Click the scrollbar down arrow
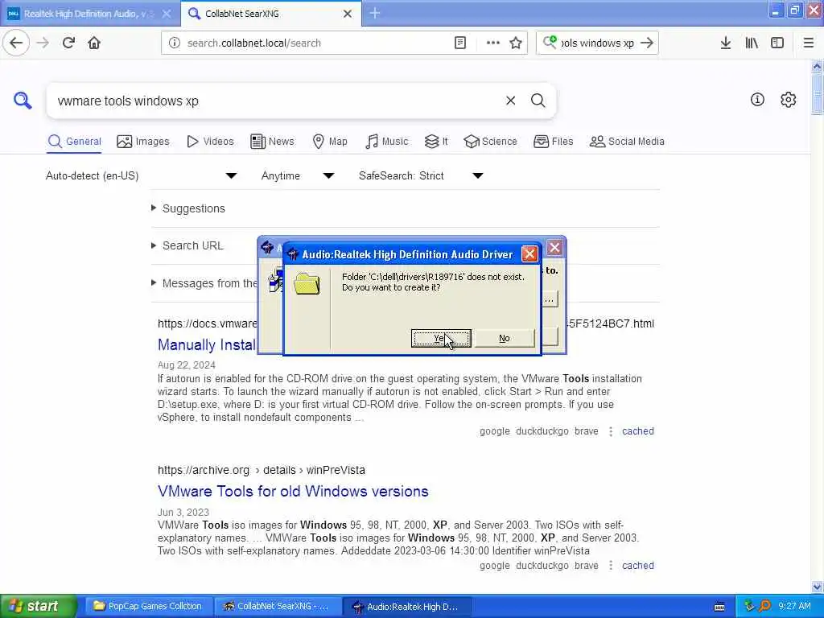 (817, 587)
